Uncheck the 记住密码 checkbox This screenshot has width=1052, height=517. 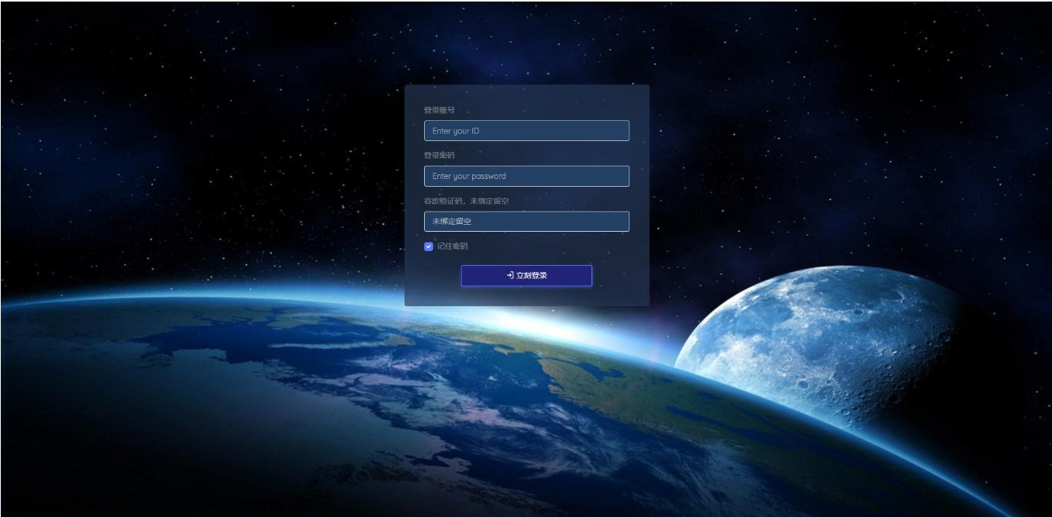429,246
